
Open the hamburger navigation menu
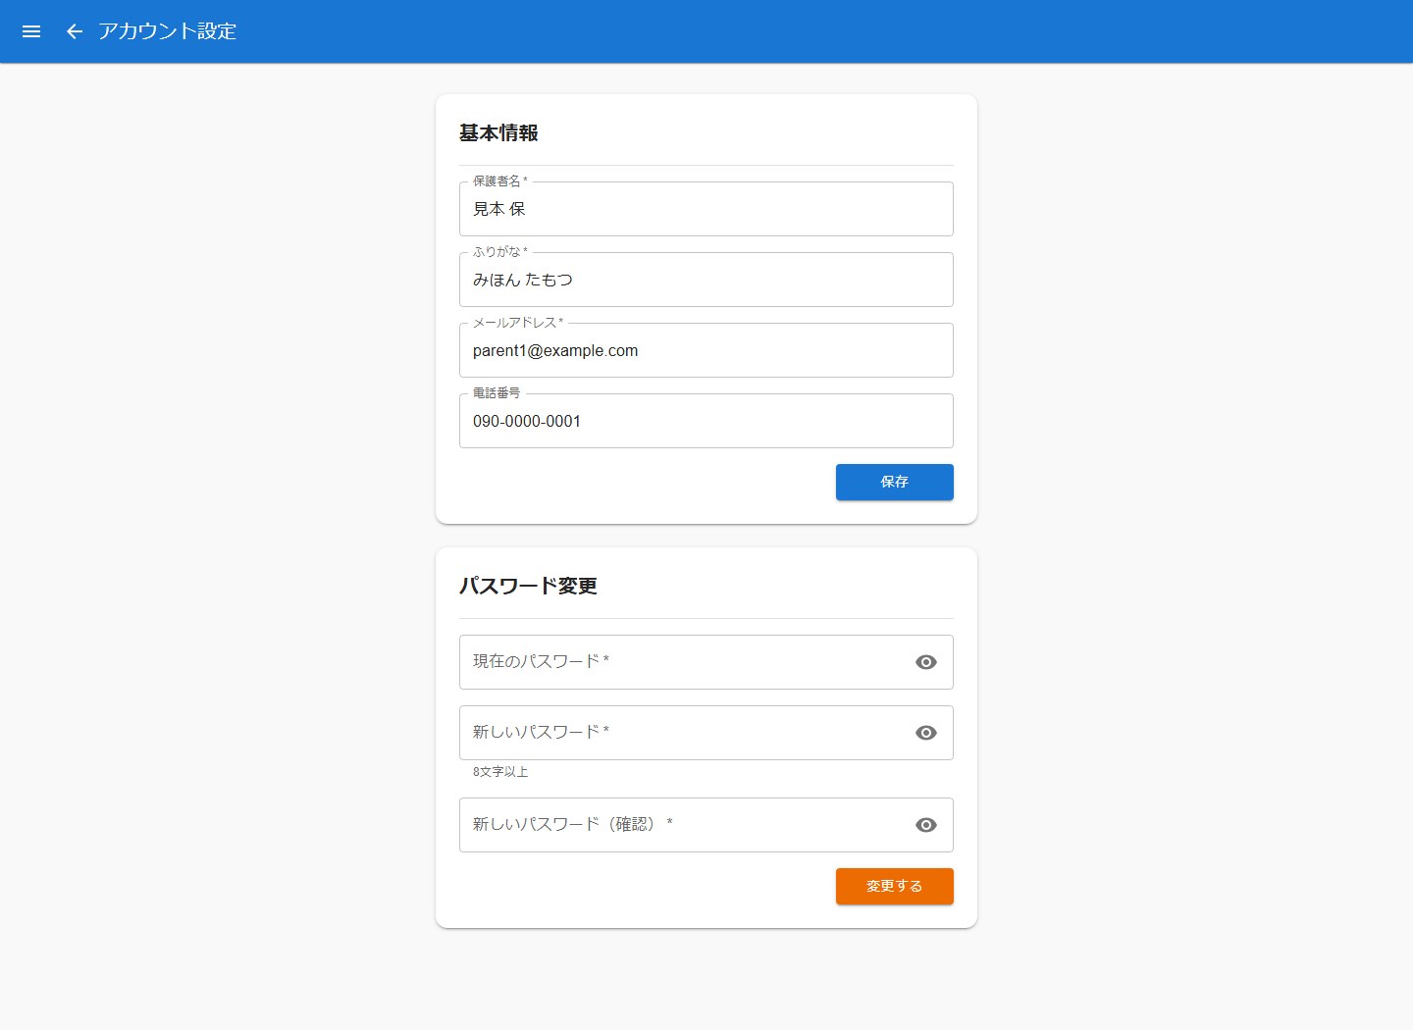[31, 31]
